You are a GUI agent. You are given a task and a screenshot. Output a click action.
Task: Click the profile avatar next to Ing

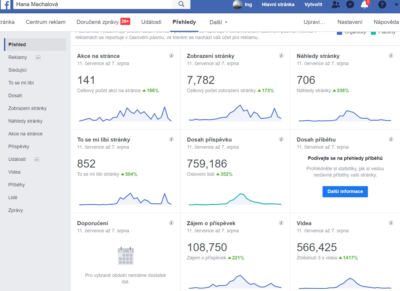pyautogui.click(x=237, y=5)
